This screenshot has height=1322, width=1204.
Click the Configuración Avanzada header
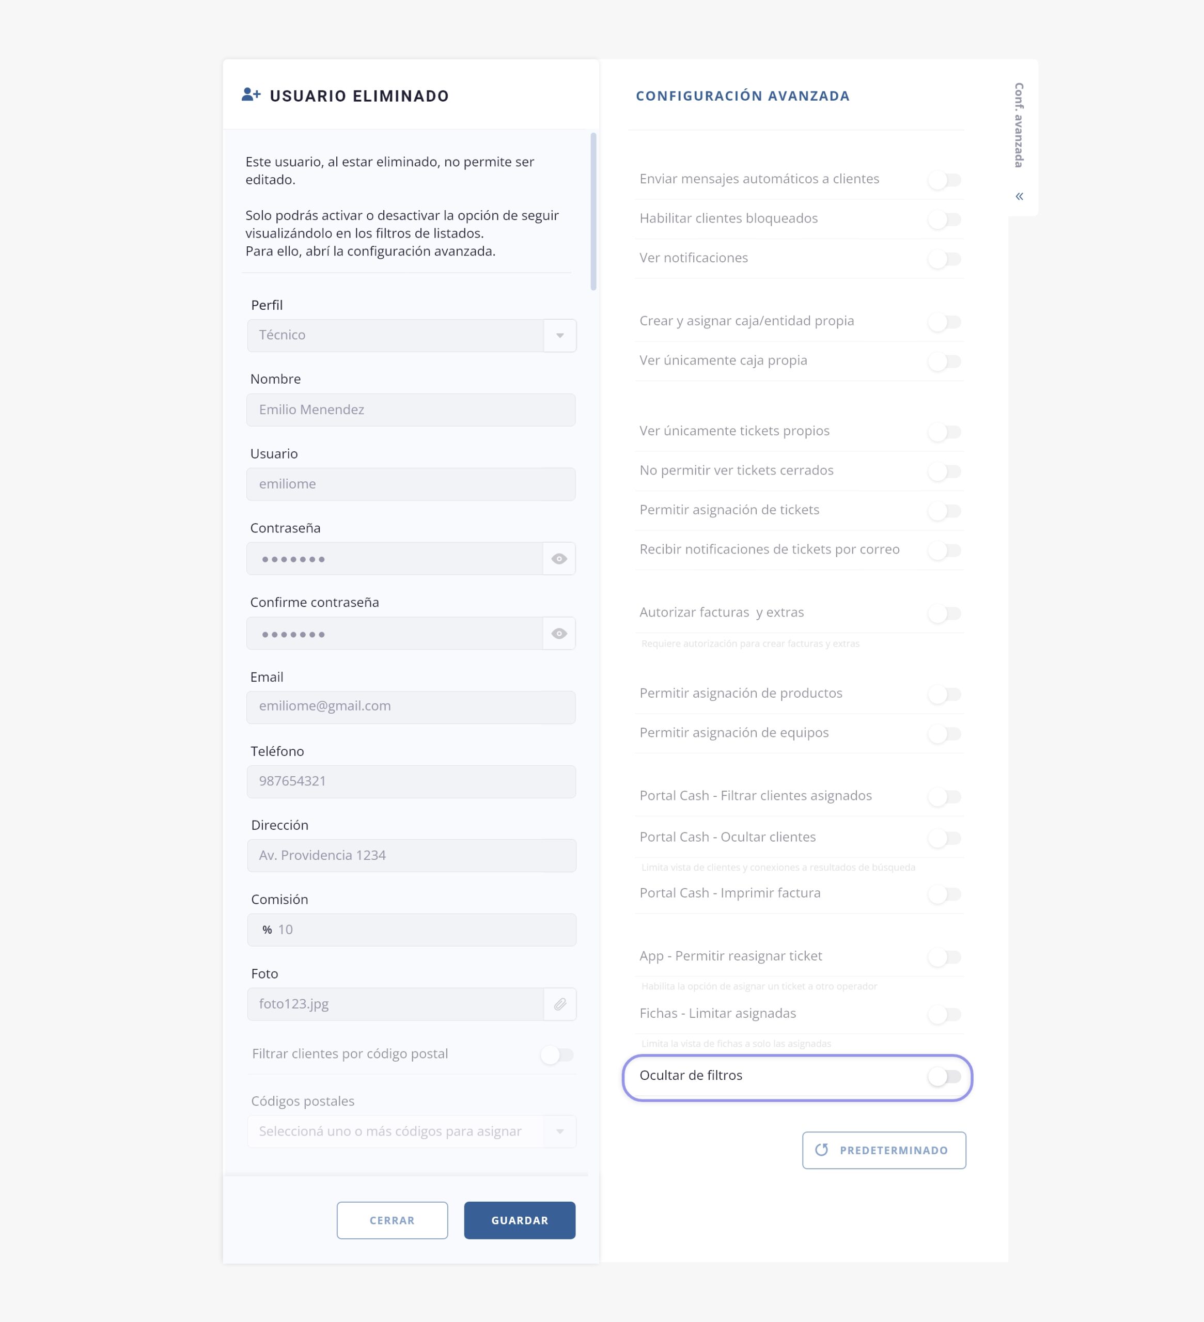pyautogui.click(x=742, y=96)
